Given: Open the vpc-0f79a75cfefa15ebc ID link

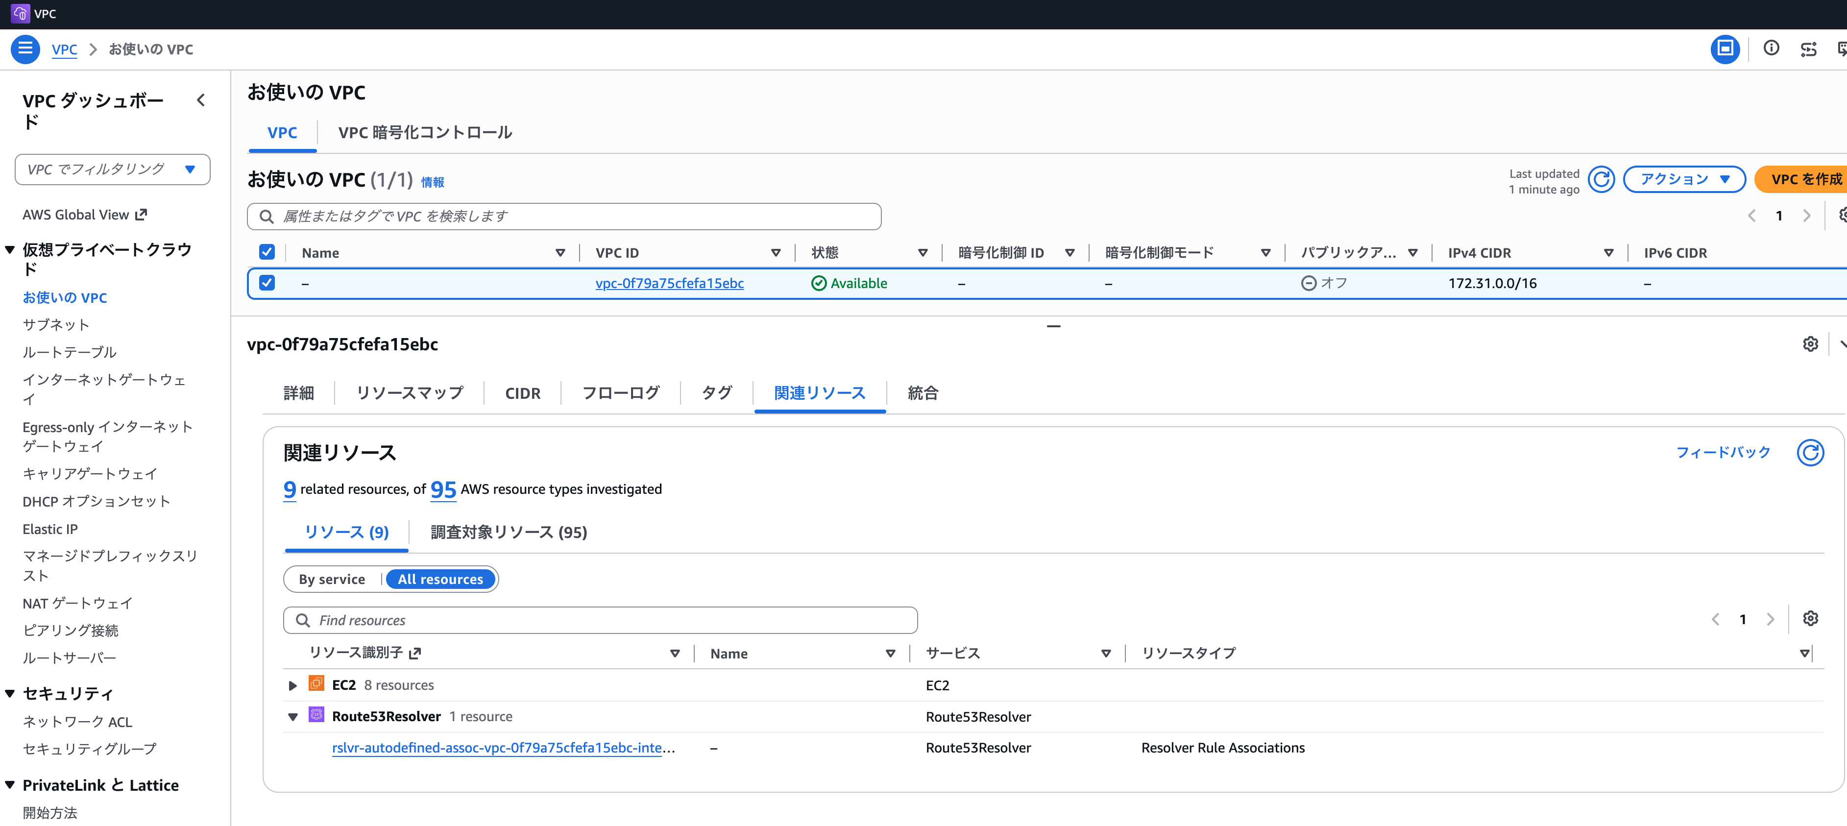Looking at the screenshot, I should click(x=670, y=283).
